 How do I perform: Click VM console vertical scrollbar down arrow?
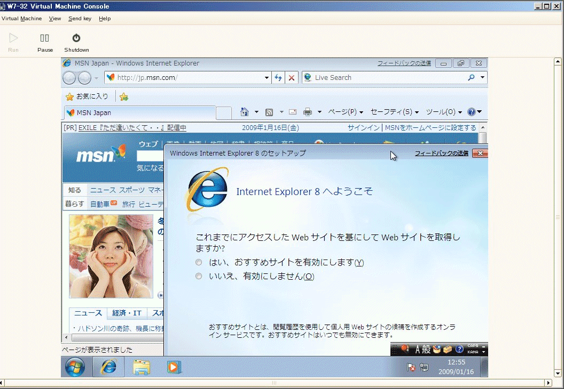click(x=558, y=374)
